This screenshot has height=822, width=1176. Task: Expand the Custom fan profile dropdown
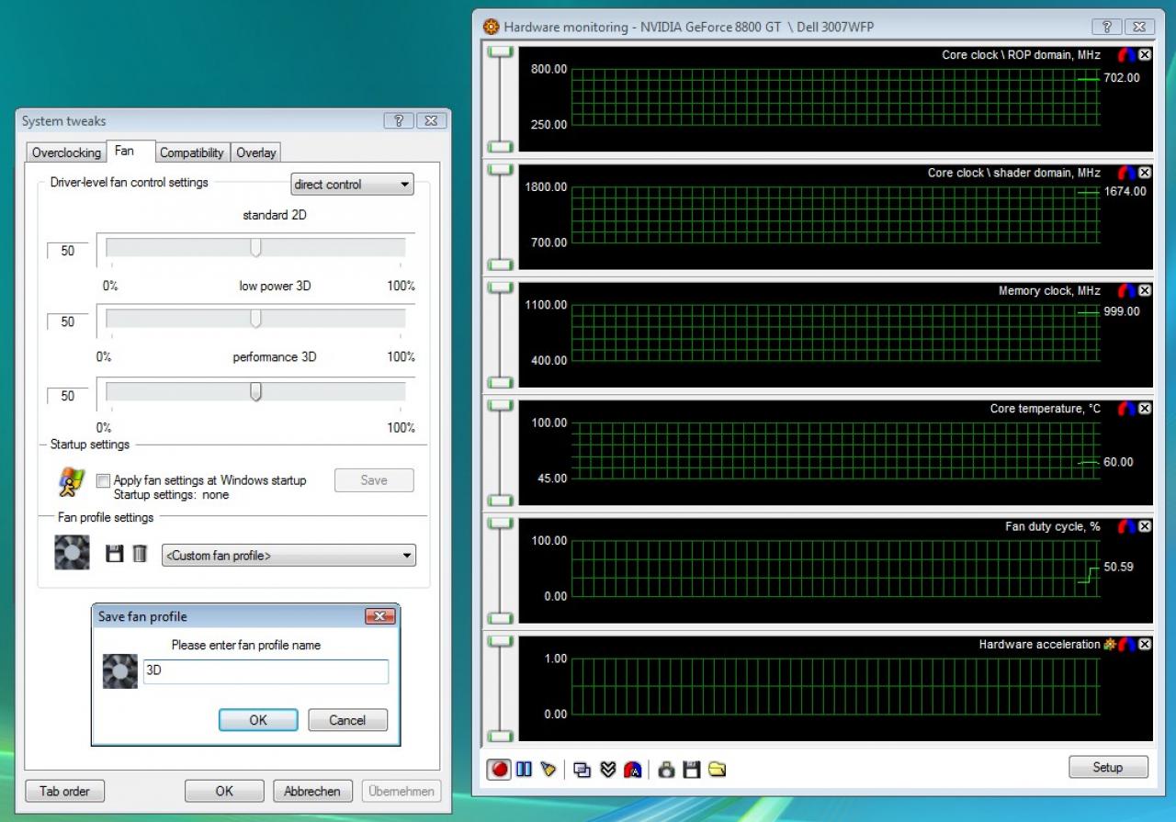coord(288,556)
